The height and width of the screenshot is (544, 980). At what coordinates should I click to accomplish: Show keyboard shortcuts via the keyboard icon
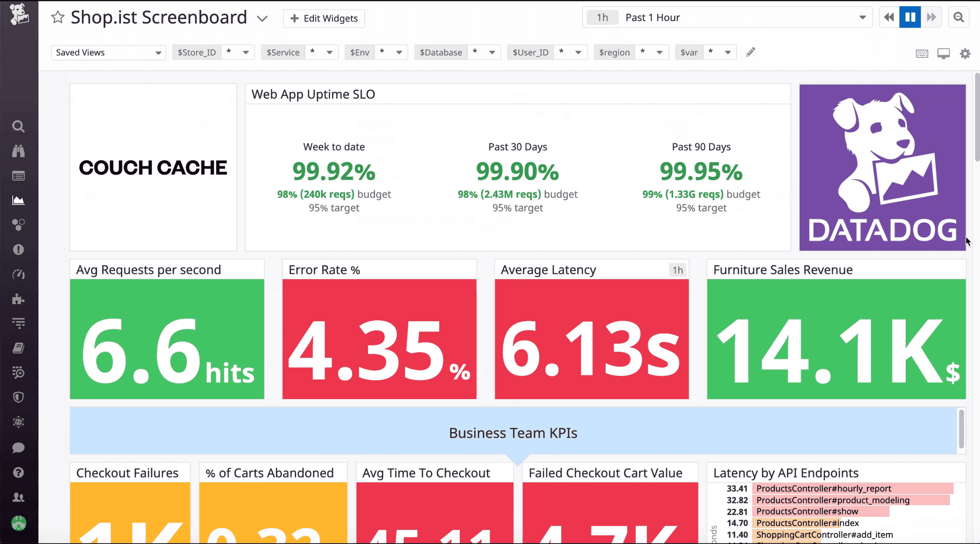pyautogui.click(x=922, y=54)
